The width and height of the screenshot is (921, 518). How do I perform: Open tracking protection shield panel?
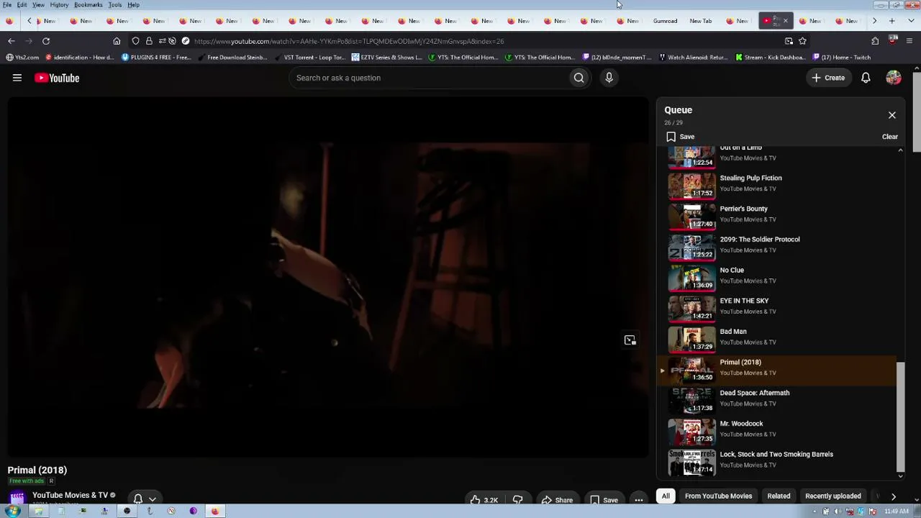(x=135, y=41)
